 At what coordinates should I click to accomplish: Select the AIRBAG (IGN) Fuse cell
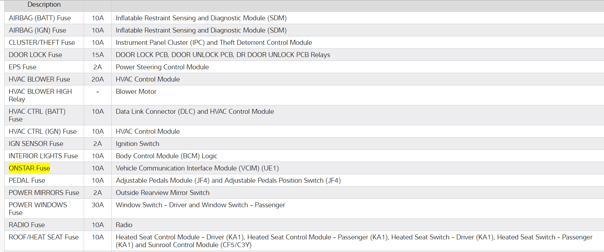coord(37,30)
